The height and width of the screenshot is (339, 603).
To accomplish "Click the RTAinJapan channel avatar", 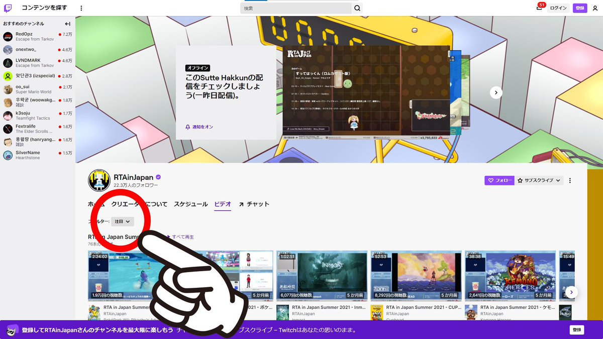I will pos(99,180).
